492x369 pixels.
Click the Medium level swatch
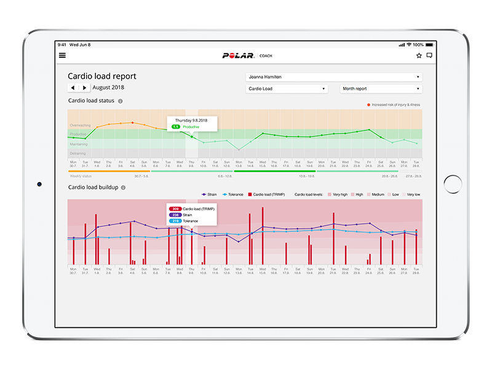click(368, 194)
